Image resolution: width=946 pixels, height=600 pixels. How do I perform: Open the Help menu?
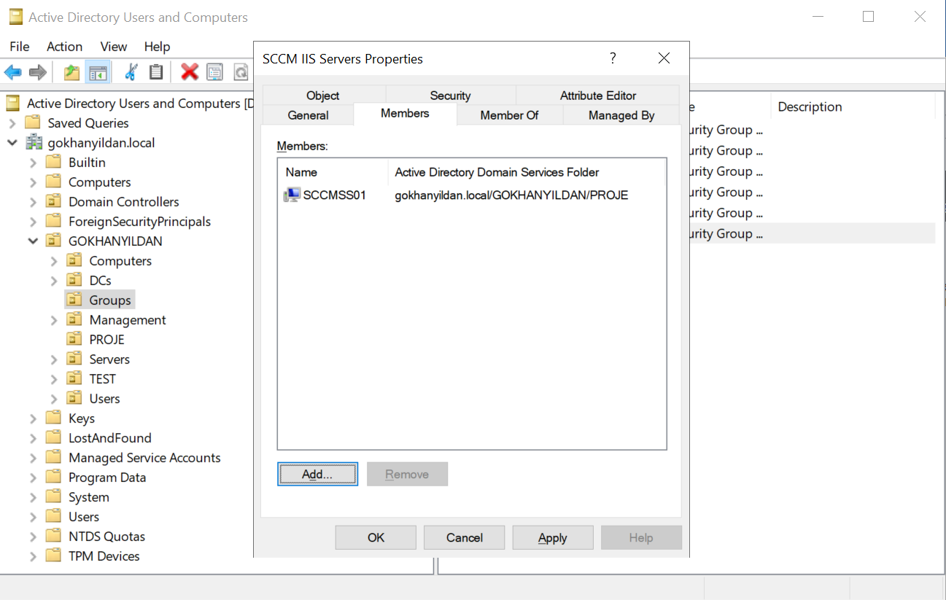coord(157,47)
